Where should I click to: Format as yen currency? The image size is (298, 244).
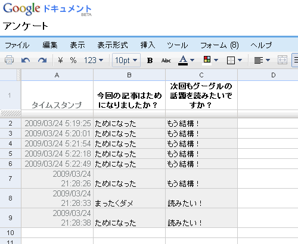point(60,60)
